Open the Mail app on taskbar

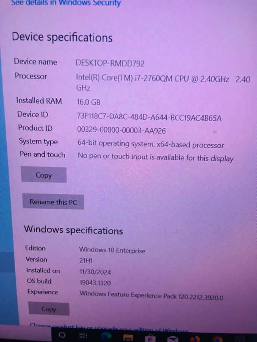173,339
